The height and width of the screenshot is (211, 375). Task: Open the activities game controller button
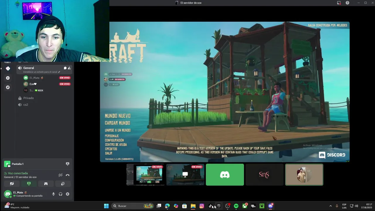click(46, 184)
